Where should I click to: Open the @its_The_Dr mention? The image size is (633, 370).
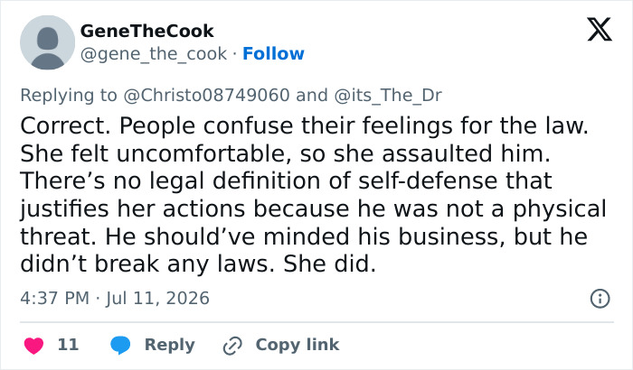click(x=388, y=96)
